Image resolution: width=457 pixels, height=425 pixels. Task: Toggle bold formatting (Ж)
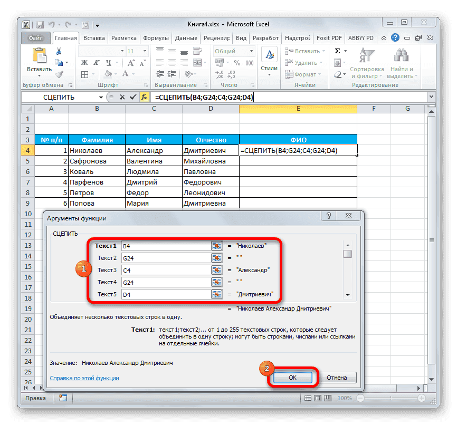83,62
